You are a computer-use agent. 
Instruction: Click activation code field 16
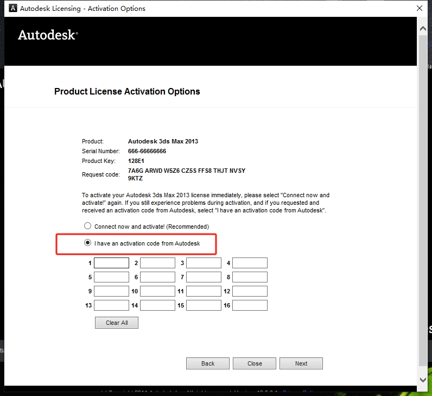tap(250, 305)
